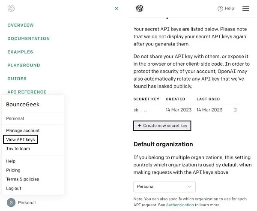Choose Log out from the user menu
This screenshot has height=211, width=257.
pos(14,188)
